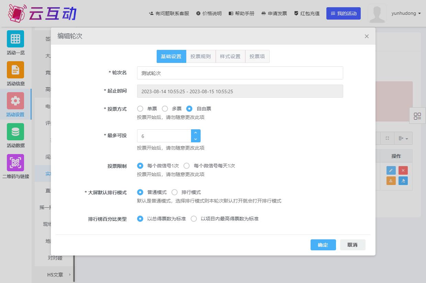Expand the H5文章 sidebar item
This screenshot has height=283, width=426.
pyautogui.click(x=58, y=274)
